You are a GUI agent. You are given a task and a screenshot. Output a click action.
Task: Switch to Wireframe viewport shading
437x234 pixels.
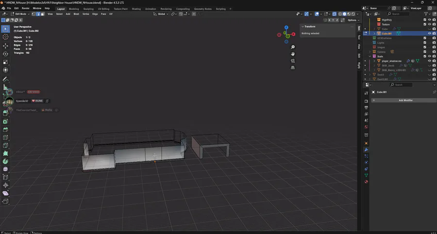(340, 14)
